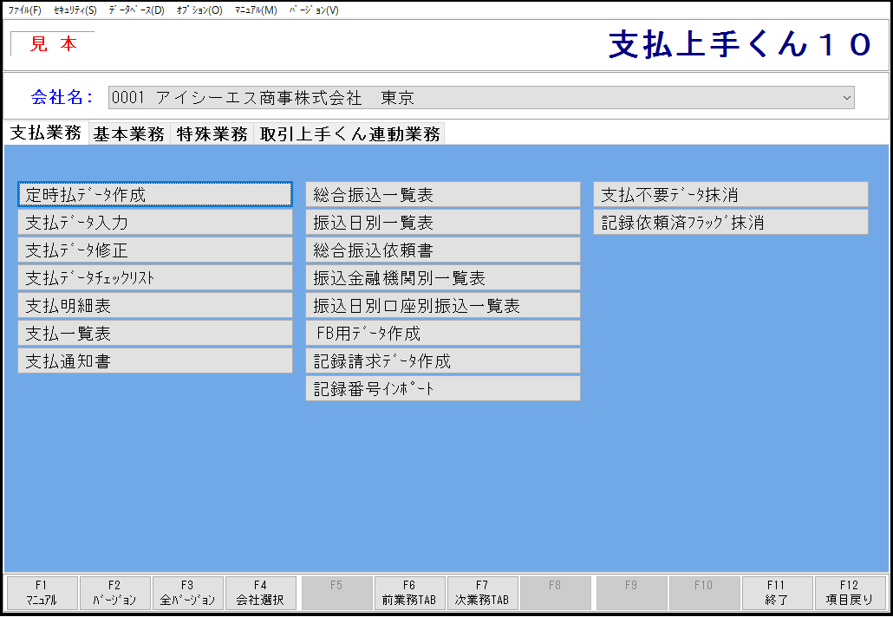Launch 支払データチェックリスト
This screenshot has width=893, height=617.
[155, 278]
